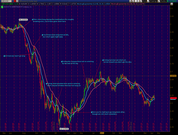Click the 1.6564 EMA 20 value

tap(107, 4)
